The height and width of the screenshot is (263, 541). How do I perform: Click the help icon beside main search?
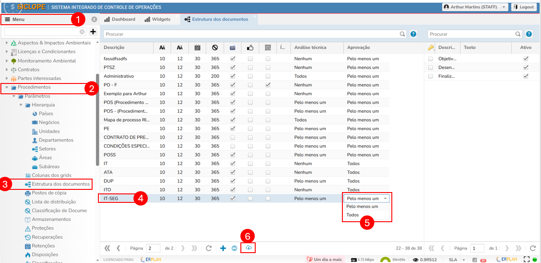pos(413,34)
